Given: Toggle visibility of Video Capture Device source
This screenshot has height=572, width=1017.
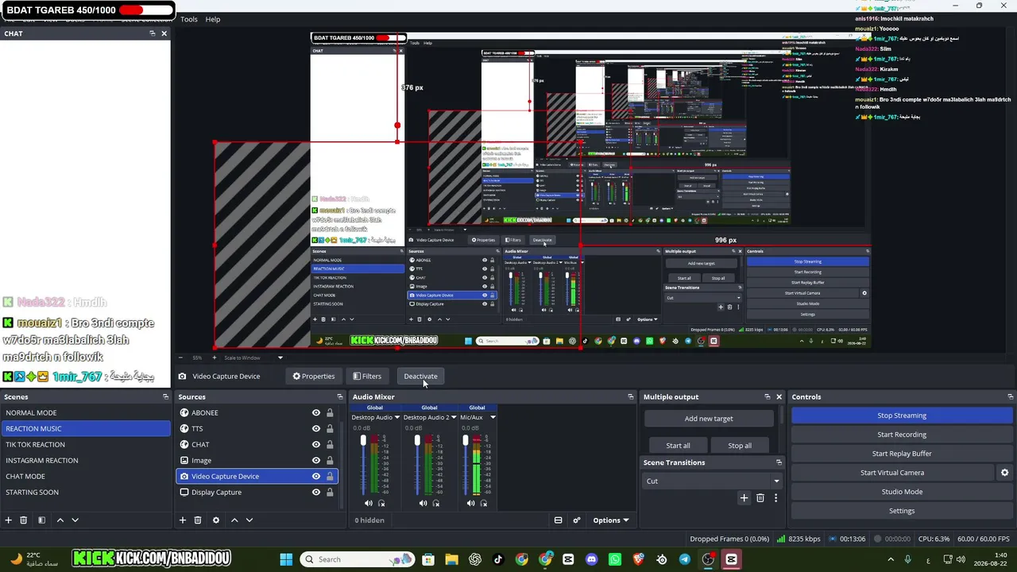Looking at the screenshot, I should coord(316,477).
